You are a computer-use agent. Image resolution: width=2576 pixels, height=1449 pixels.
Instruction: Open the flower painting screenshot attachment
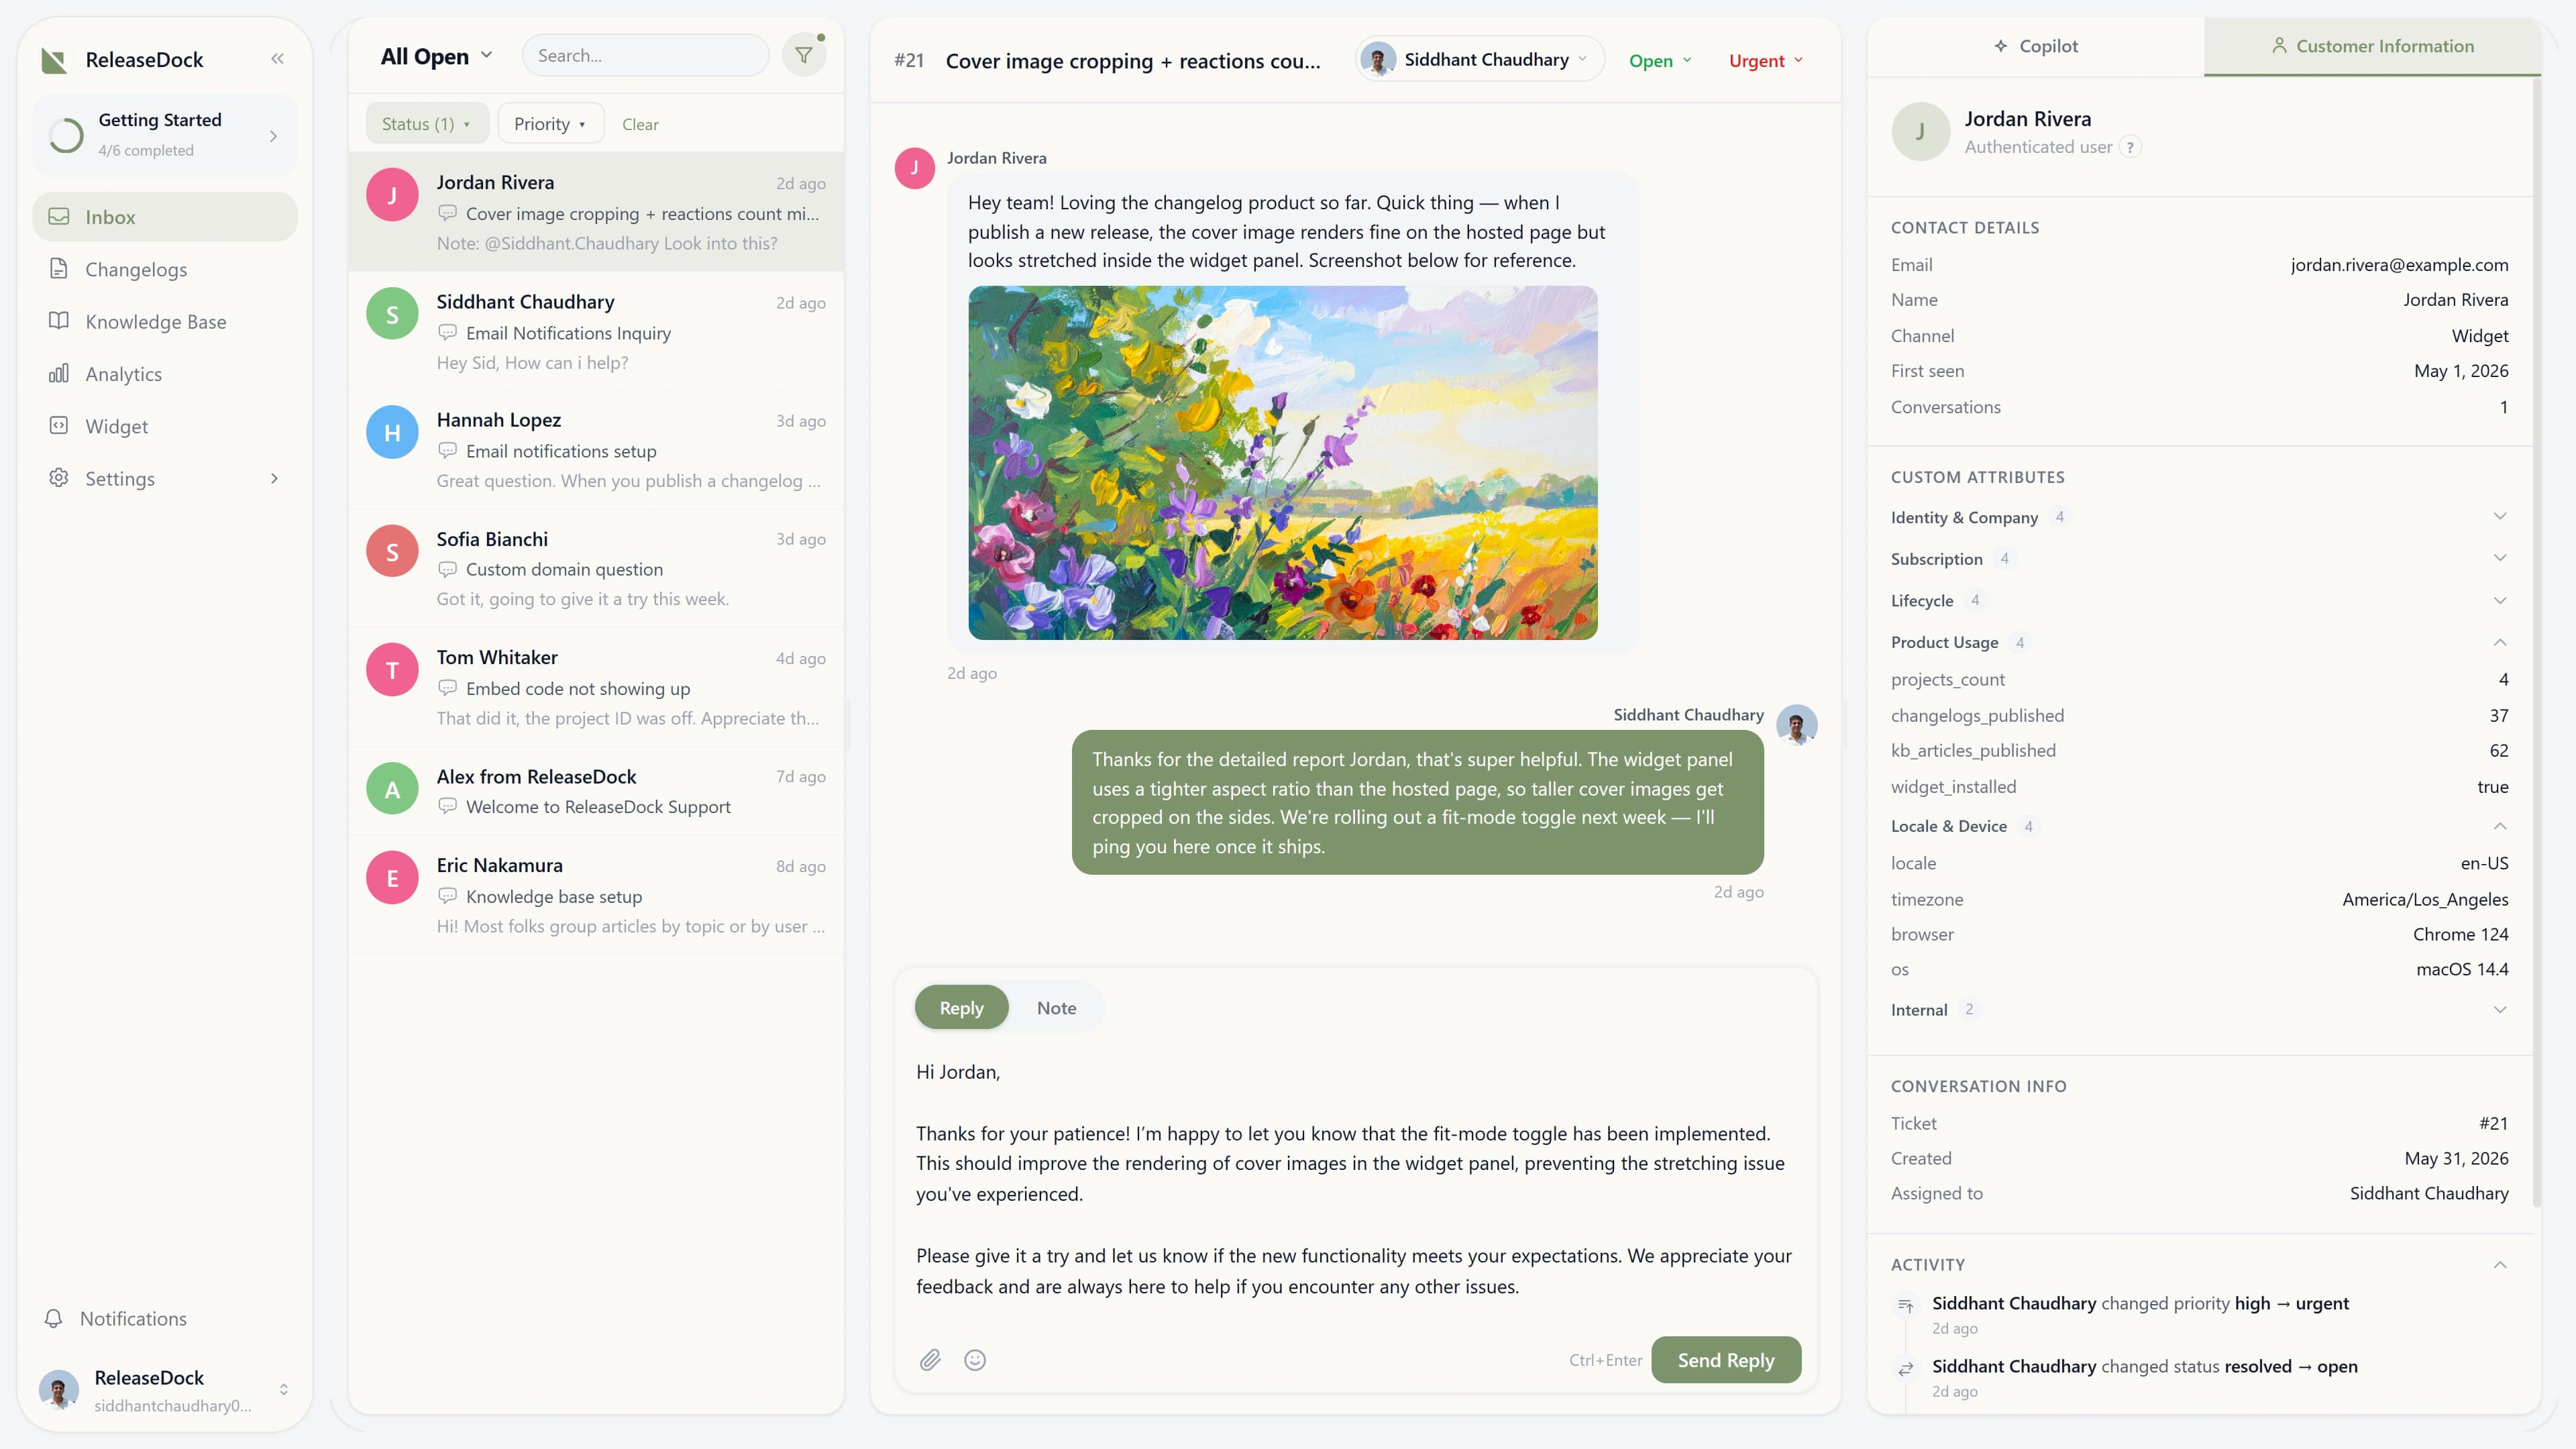(1283, 463)
